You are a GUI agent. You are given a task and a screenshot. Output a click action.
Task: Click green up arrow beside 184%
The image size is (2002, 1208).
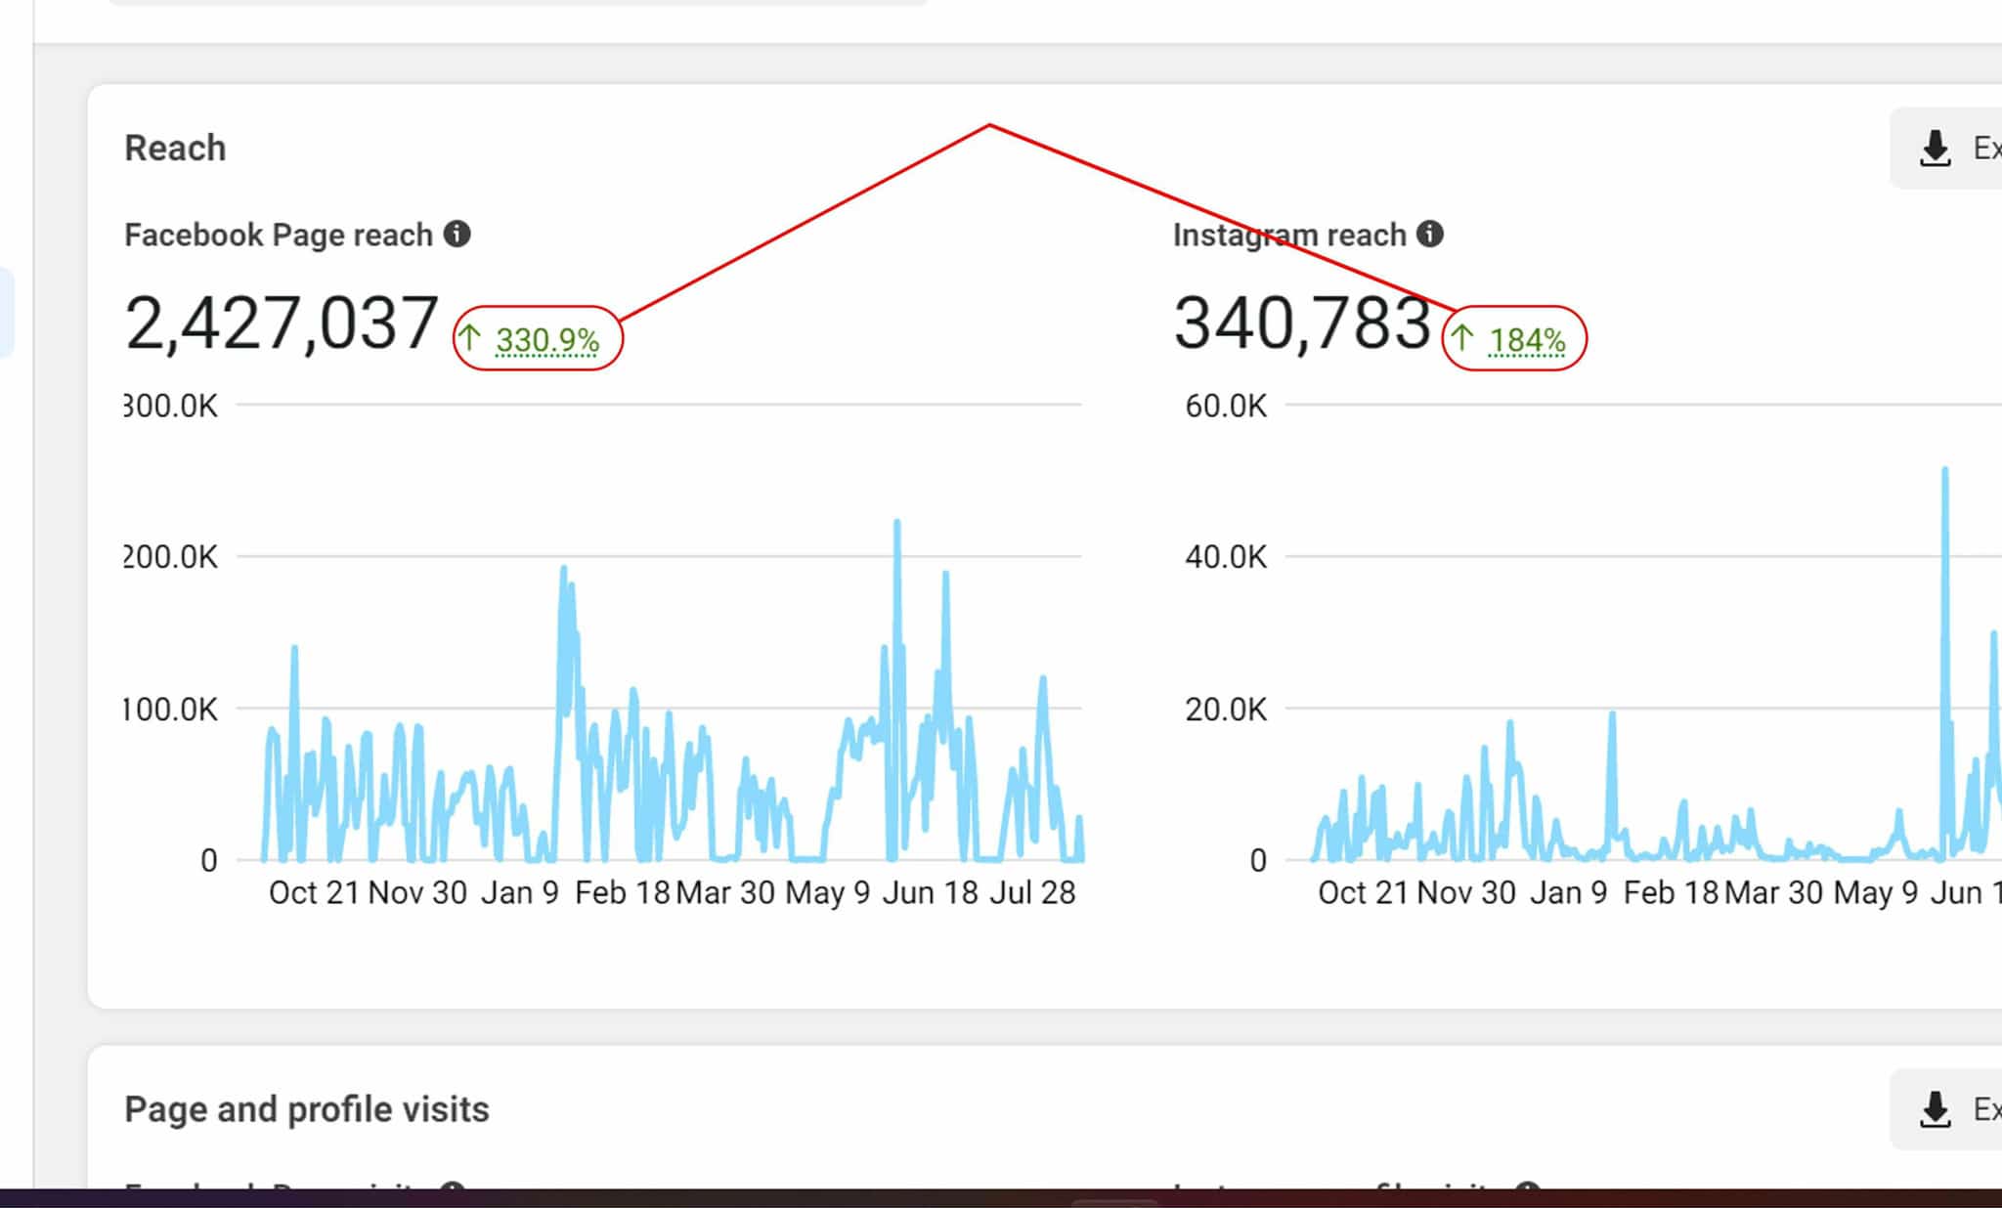(1462, 338)
